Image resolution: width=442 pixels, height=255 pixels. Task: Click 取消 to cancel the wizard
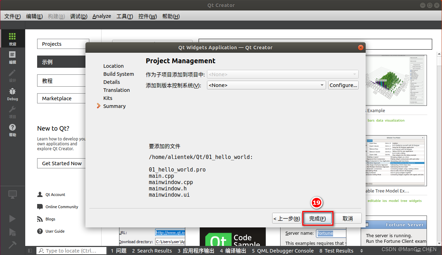tap(347, 218)
